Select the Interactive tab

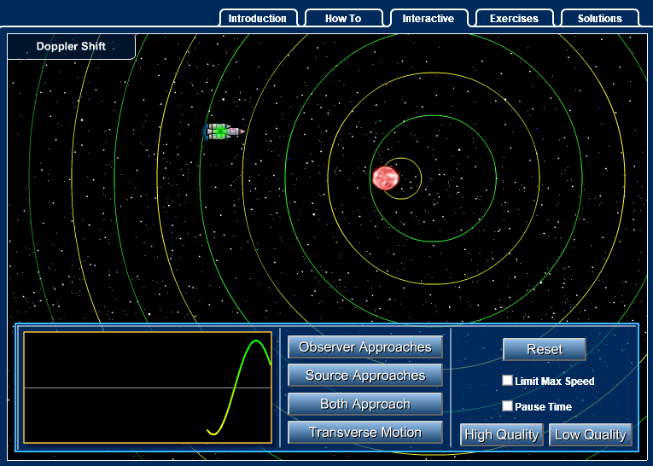[429, 18]
